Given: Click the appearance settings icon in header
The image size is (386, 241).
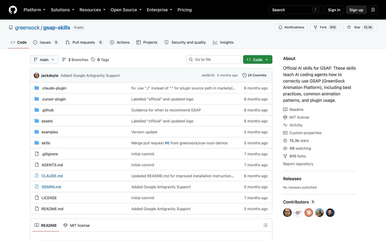Looking at the screenshot, I should (x=373, y=10).
